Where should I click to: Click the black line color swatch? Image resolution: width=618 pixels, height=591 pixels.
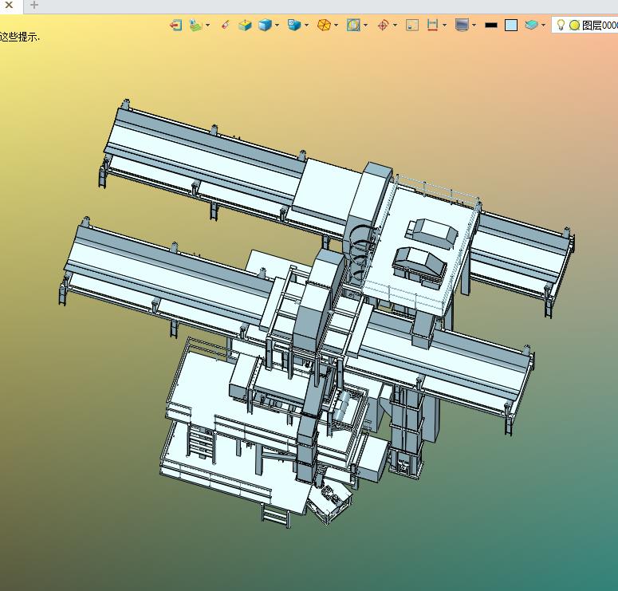[x=491, y=25]
